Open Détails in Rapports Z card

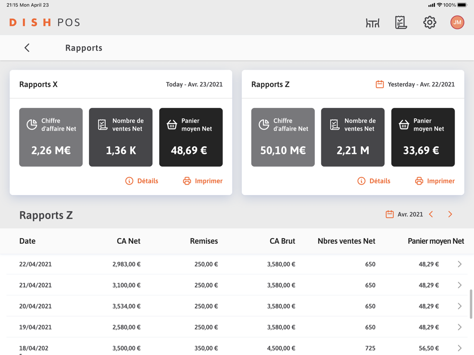tap(374, 181)
